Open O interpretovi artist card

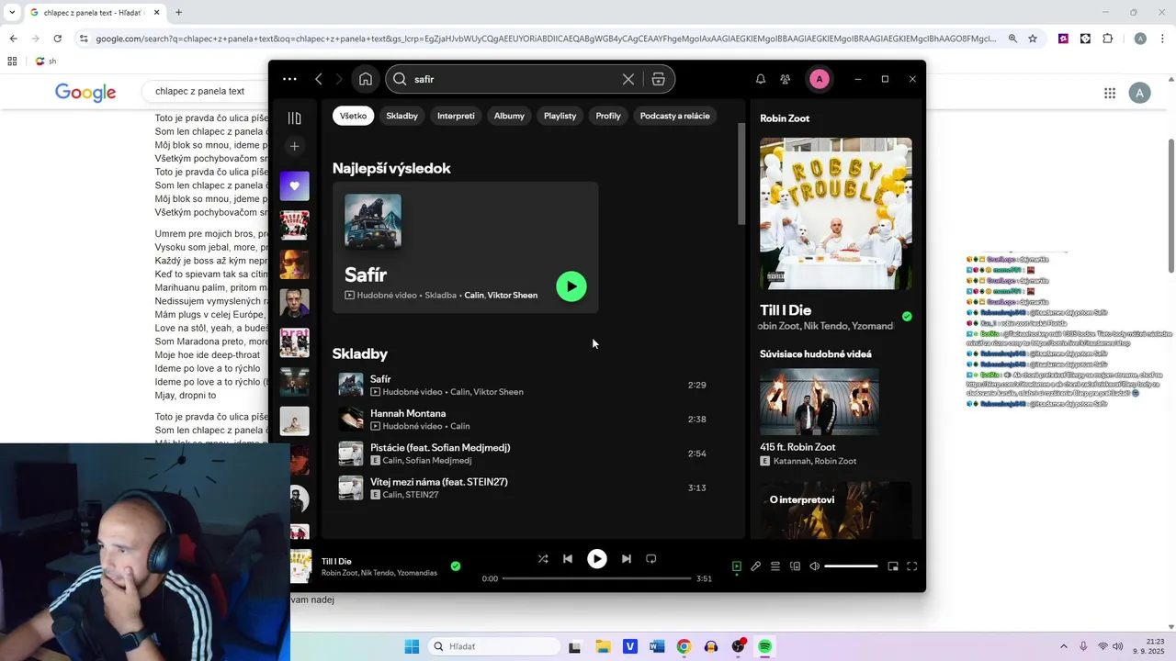click(x=836, y=510)
